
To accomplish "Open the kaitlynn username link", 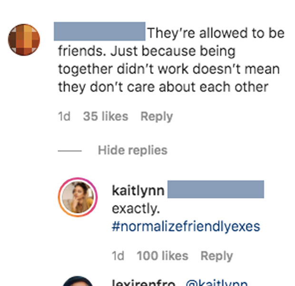I will [138, 191].
